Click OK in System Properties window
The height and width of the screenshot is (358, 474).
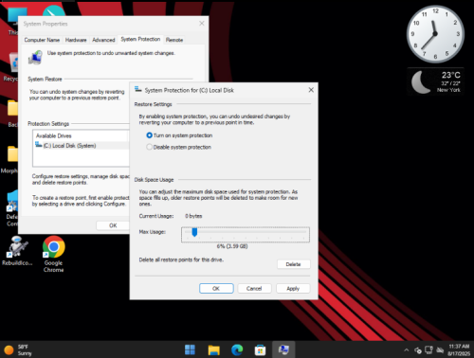click(x=113, y=225)
